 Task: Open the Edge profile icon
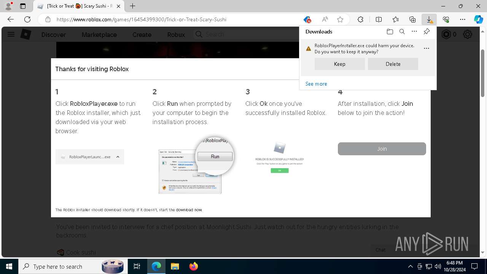tap(8, 6)
